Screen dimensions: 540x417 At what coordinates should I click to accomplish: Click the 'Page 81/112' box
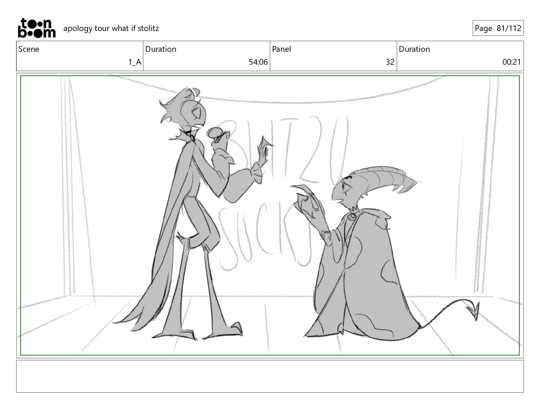click(x=498, y=28)
